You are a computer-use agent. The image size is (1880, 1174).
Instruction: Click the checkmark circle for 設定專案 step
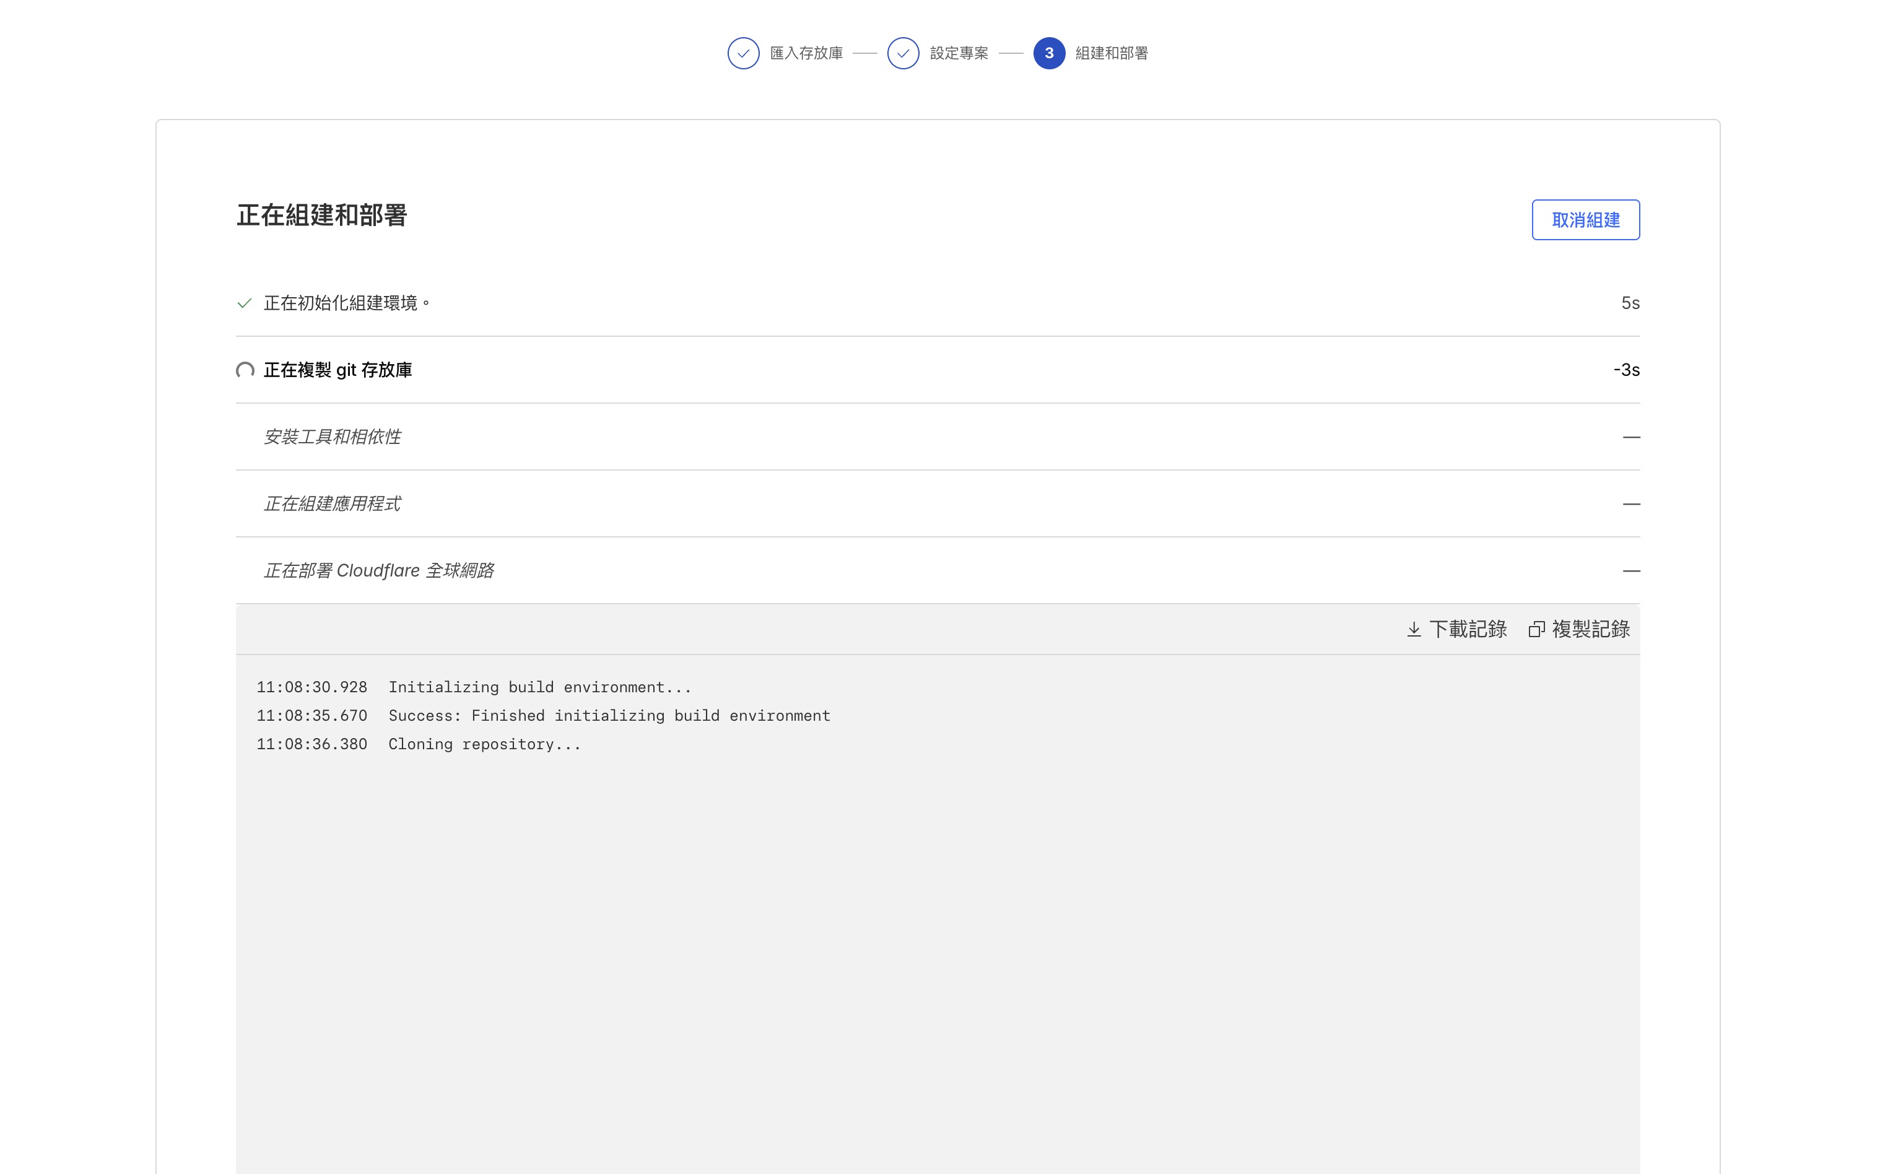point(903,53)
